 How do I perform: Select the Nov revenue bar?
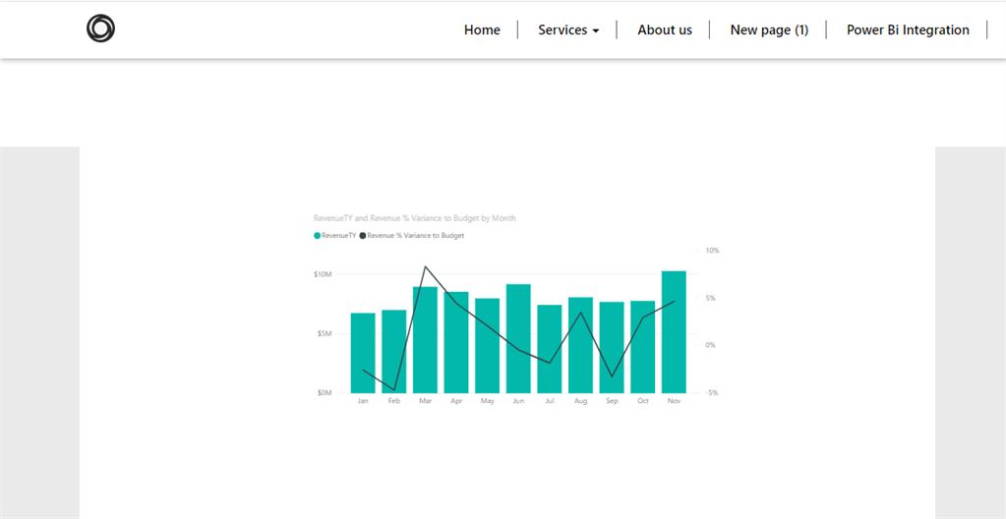[x=674, y=332]
